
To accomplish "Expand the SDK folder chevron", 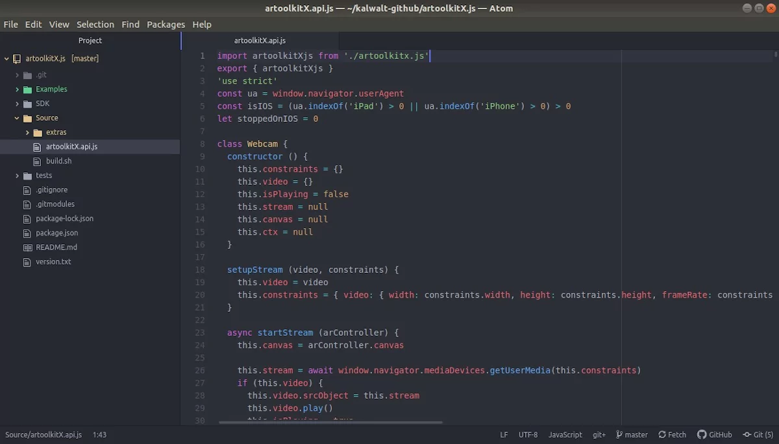I will (x=17, y=104).
